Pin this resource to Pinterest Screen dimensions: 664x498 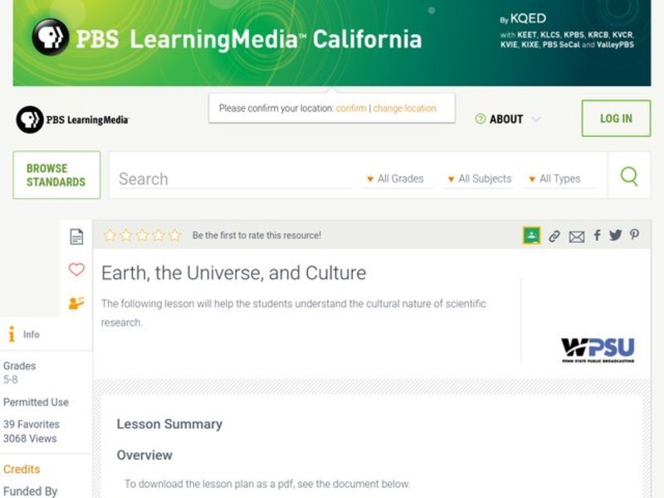point(633,236)
